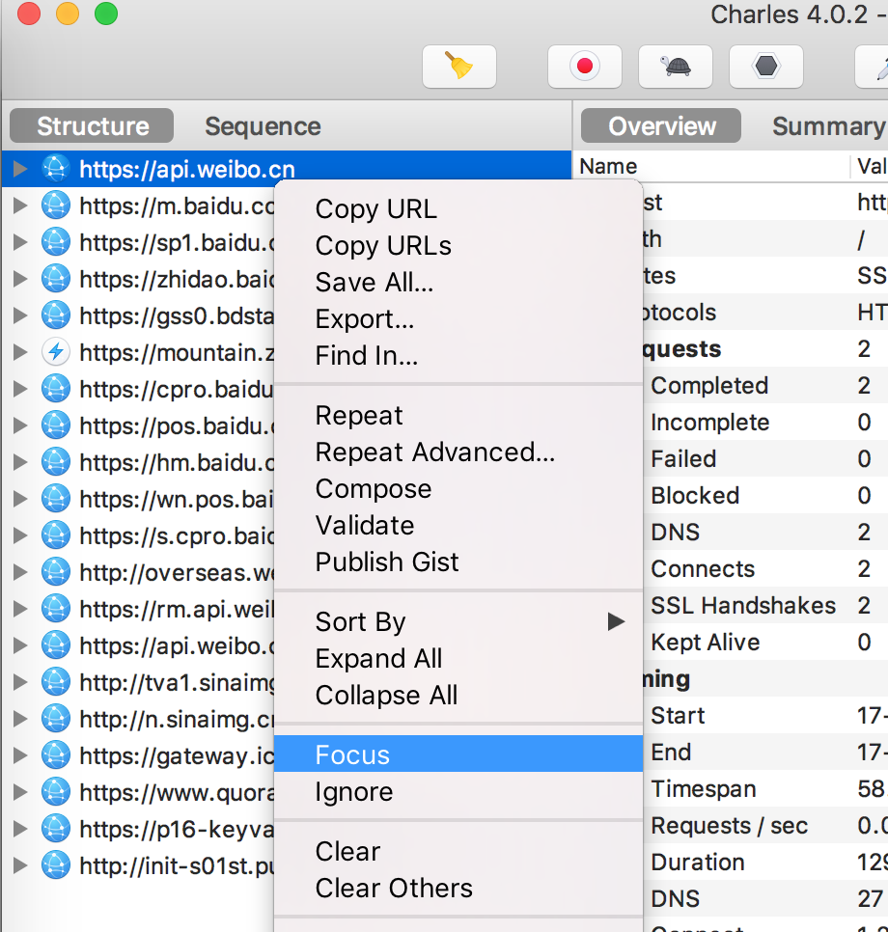Viewport: 888px width, 932px height.
Task: Open the Summary tab
Action: (x=828, y=126)
